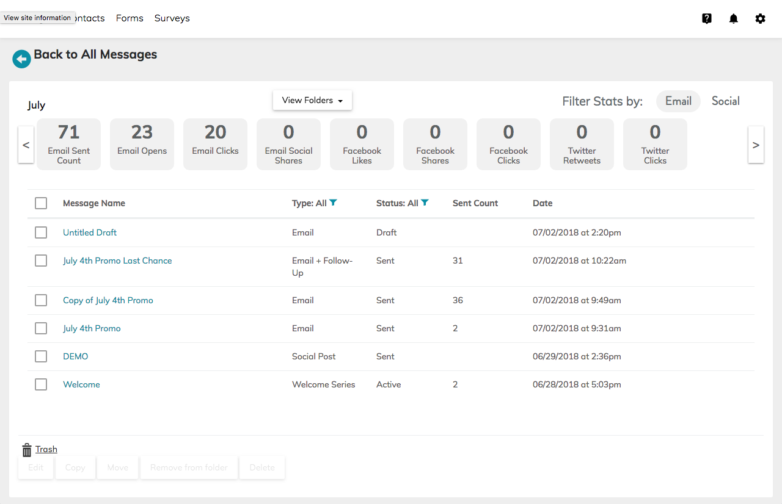Click the Delete button
Viewport: 782px width, 504px height.
pyautogui.click(x=262, y=467)
